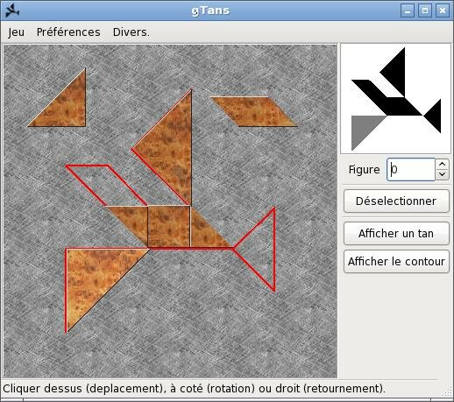Click the figure silhouette preview thumbnail
The width and height of the screenshot is (454, 402).
(395, 99)
